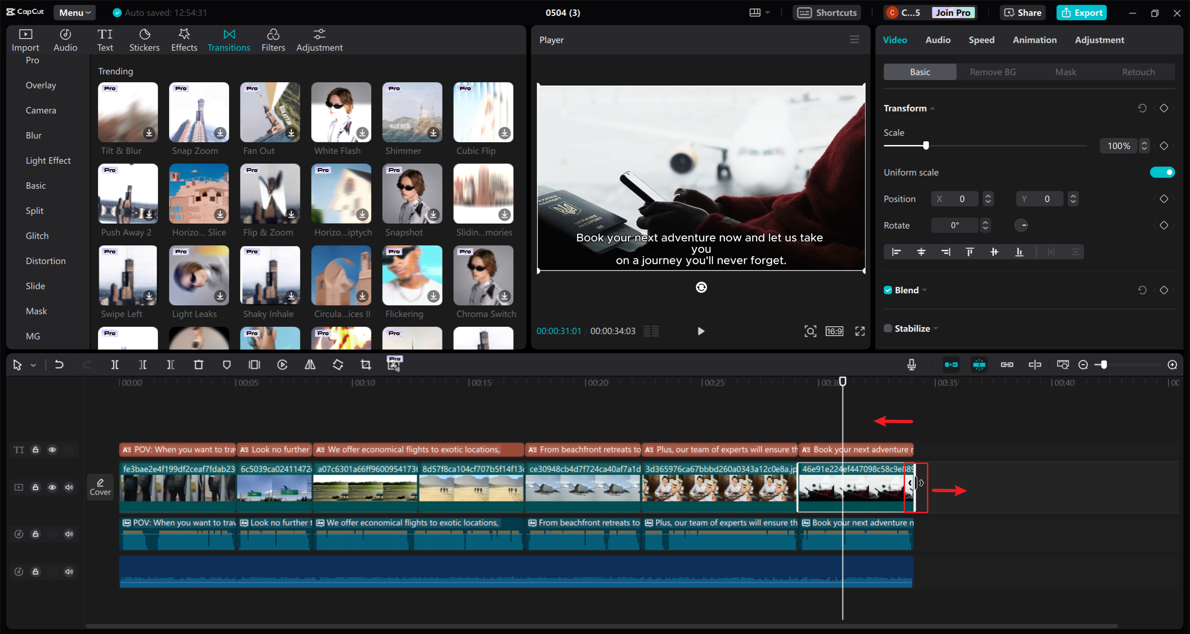Collapse the Transform section in the Video panel
Image resolution: width=1190 pixels, height=634 pixels.
pos(932,108)
